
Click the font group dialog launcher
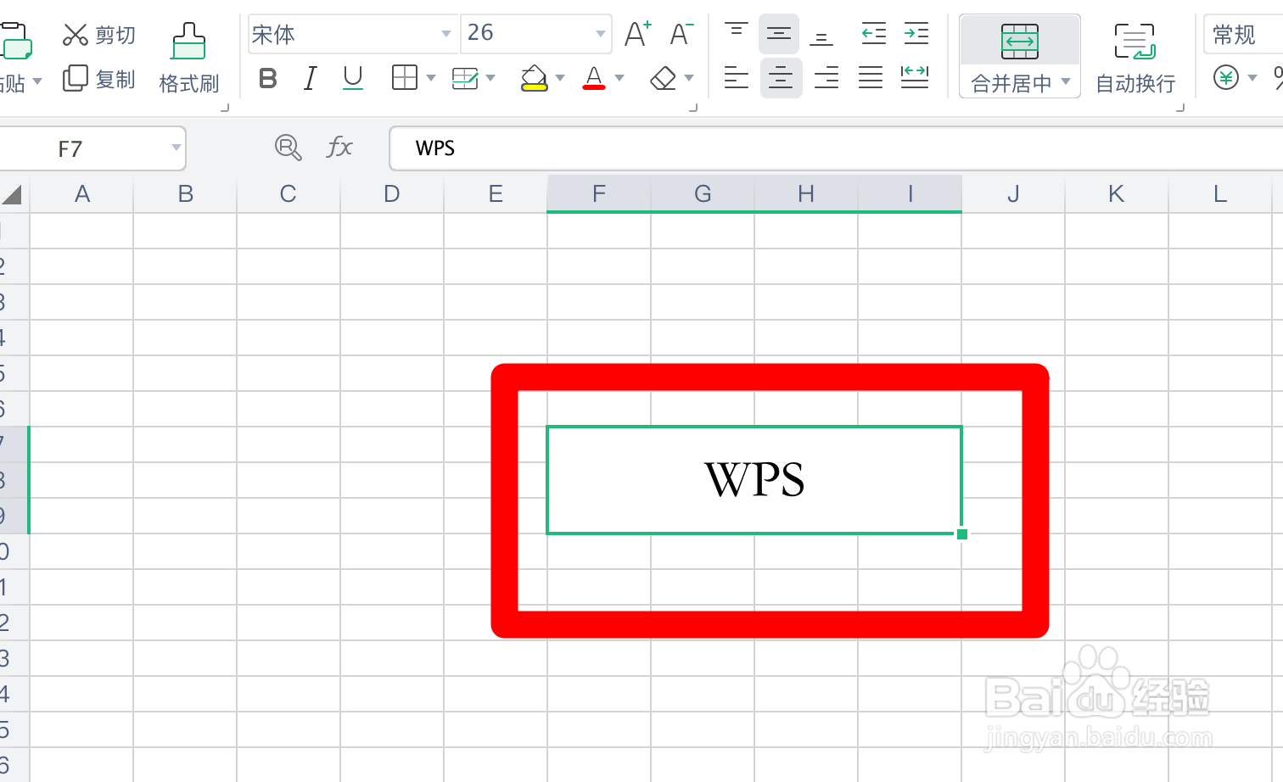coord(693,108)
